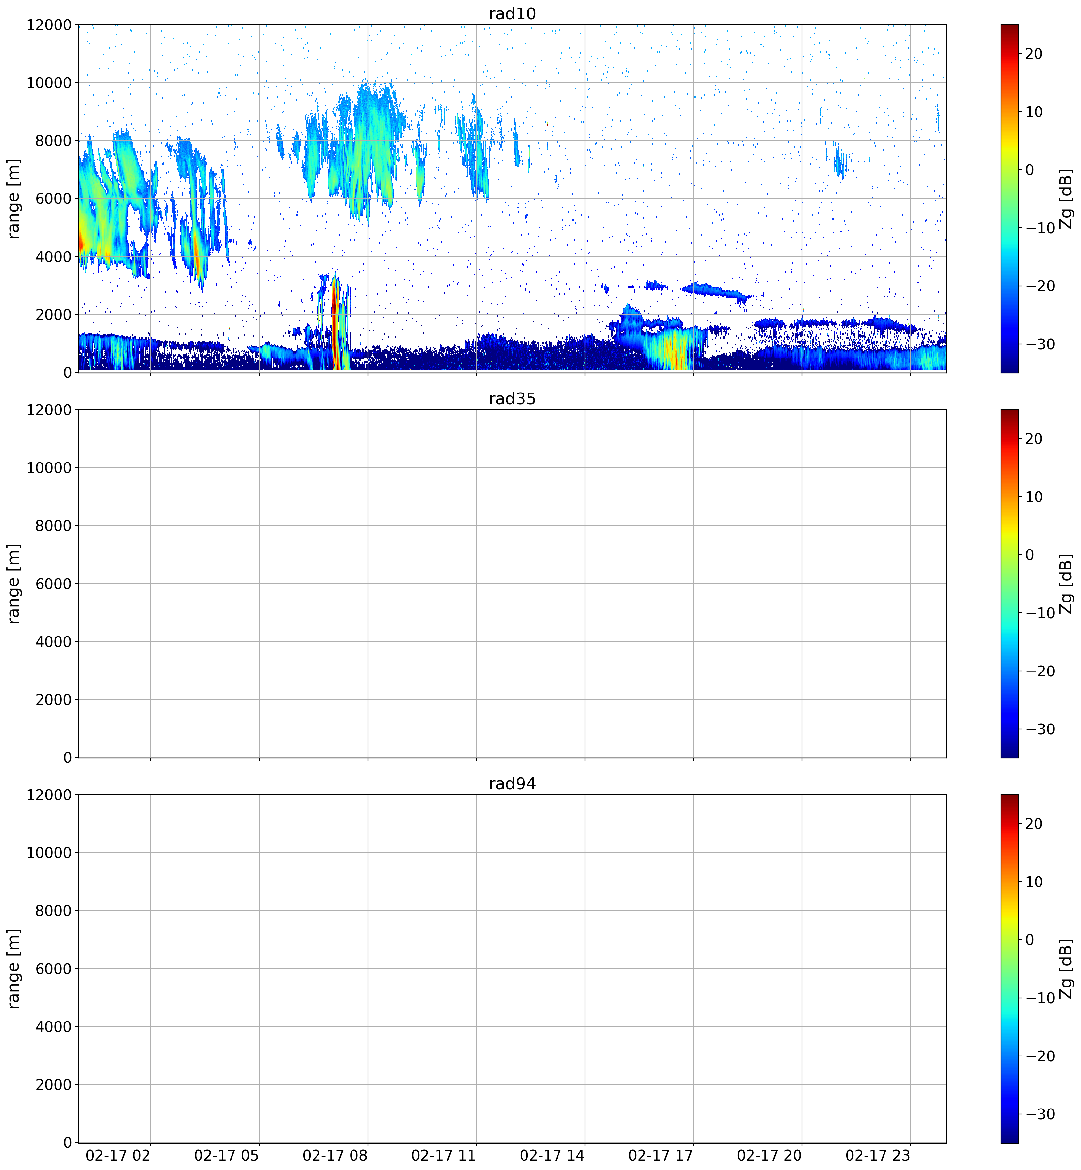Click the 4000 tick on rad35 y-axis
This screenshot has height=1170, width=1081.
[x=53, y=641]
